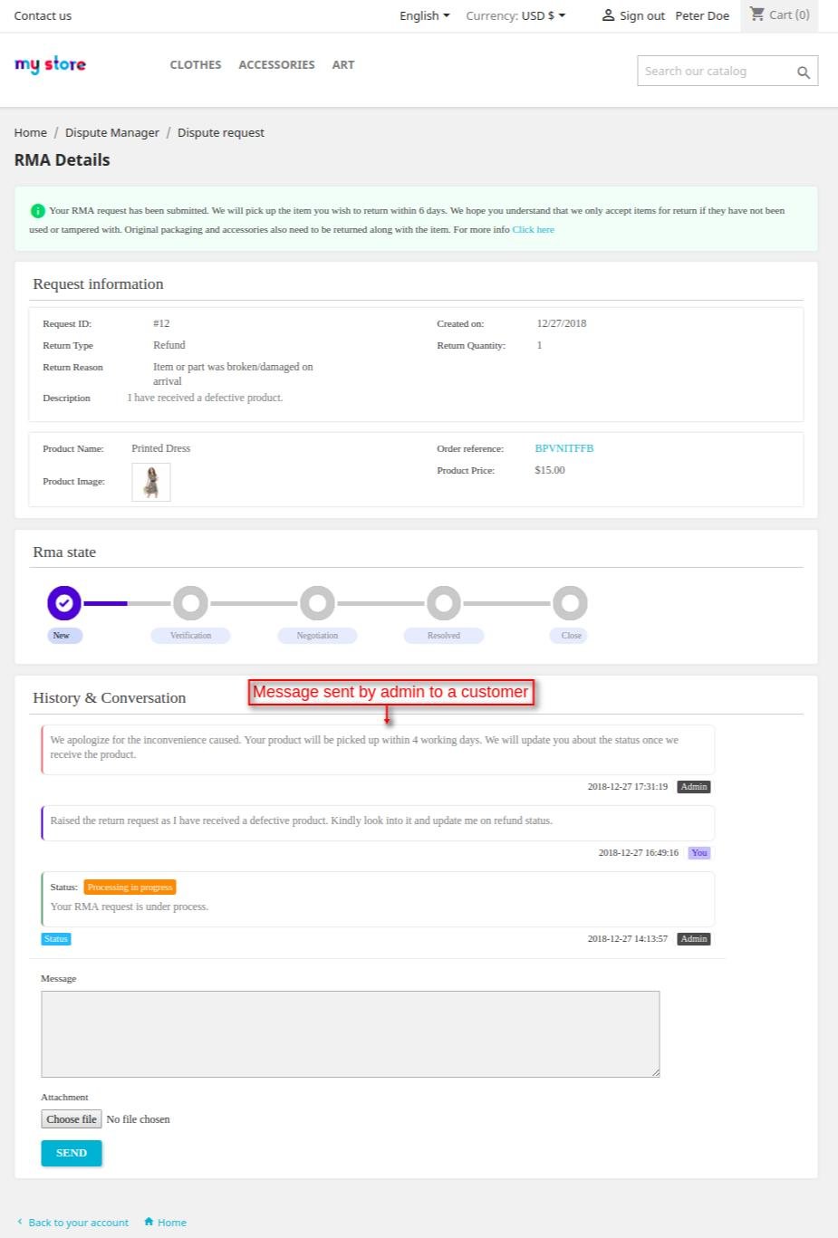838x1238 pixels.
Task: Click the green info icon in alert
Action: [37, 211]
